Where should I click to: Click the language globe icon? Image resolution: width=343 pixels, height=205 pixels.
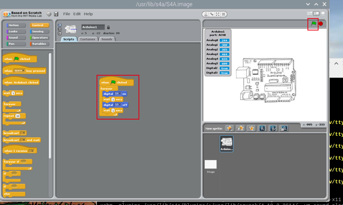[x=49, y=14]
